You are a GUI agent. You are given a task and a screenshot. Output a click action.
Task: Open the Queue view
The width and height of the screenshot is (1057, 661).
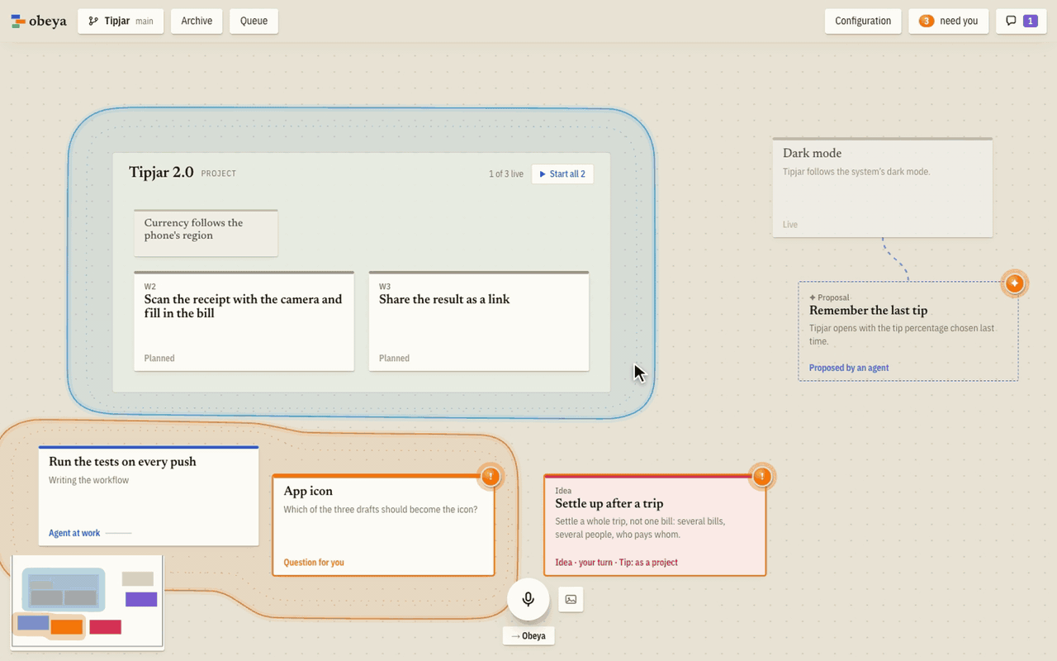pyautogui.click(x=254, y=21)
